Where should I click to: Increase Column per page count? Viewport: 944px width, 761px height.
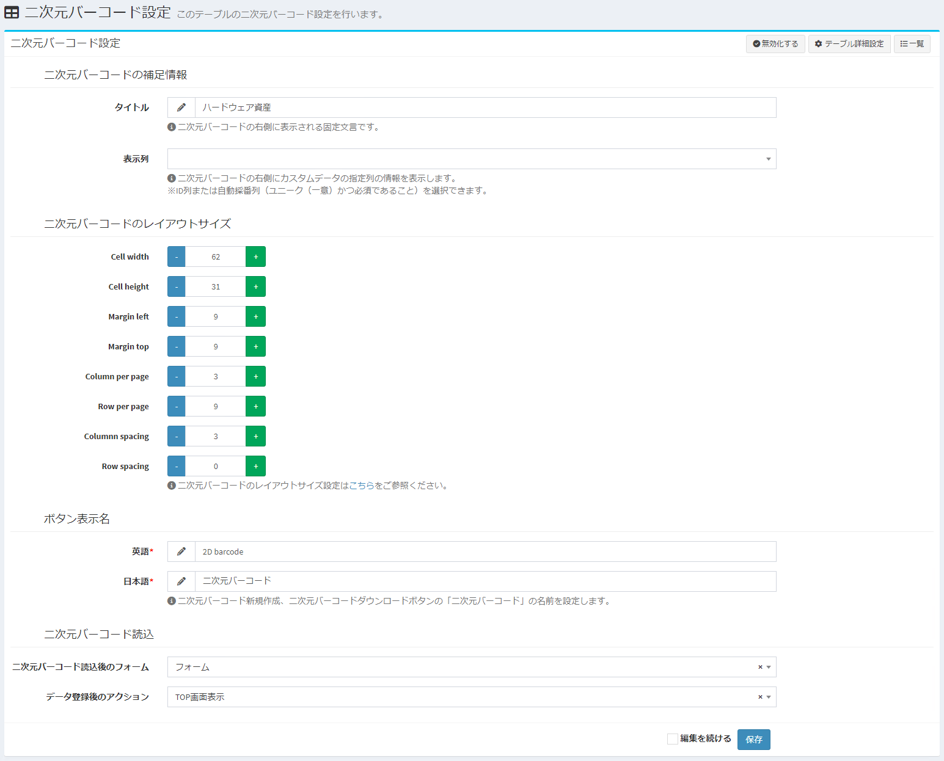tap(255, 377)
